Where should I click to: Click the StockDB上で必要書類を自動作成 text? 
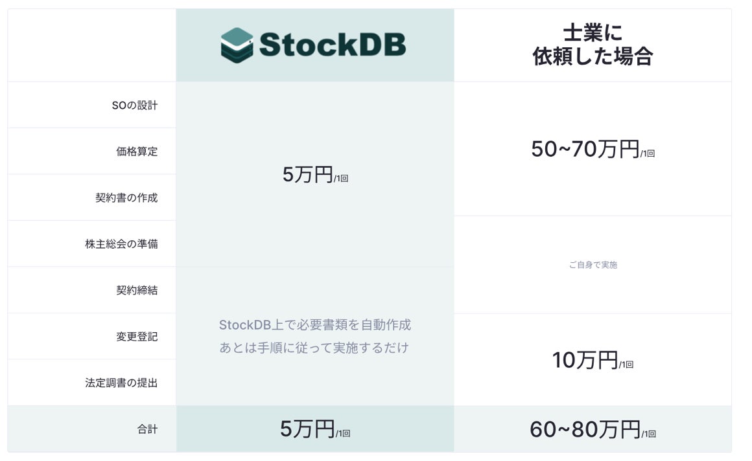point(315,325)
